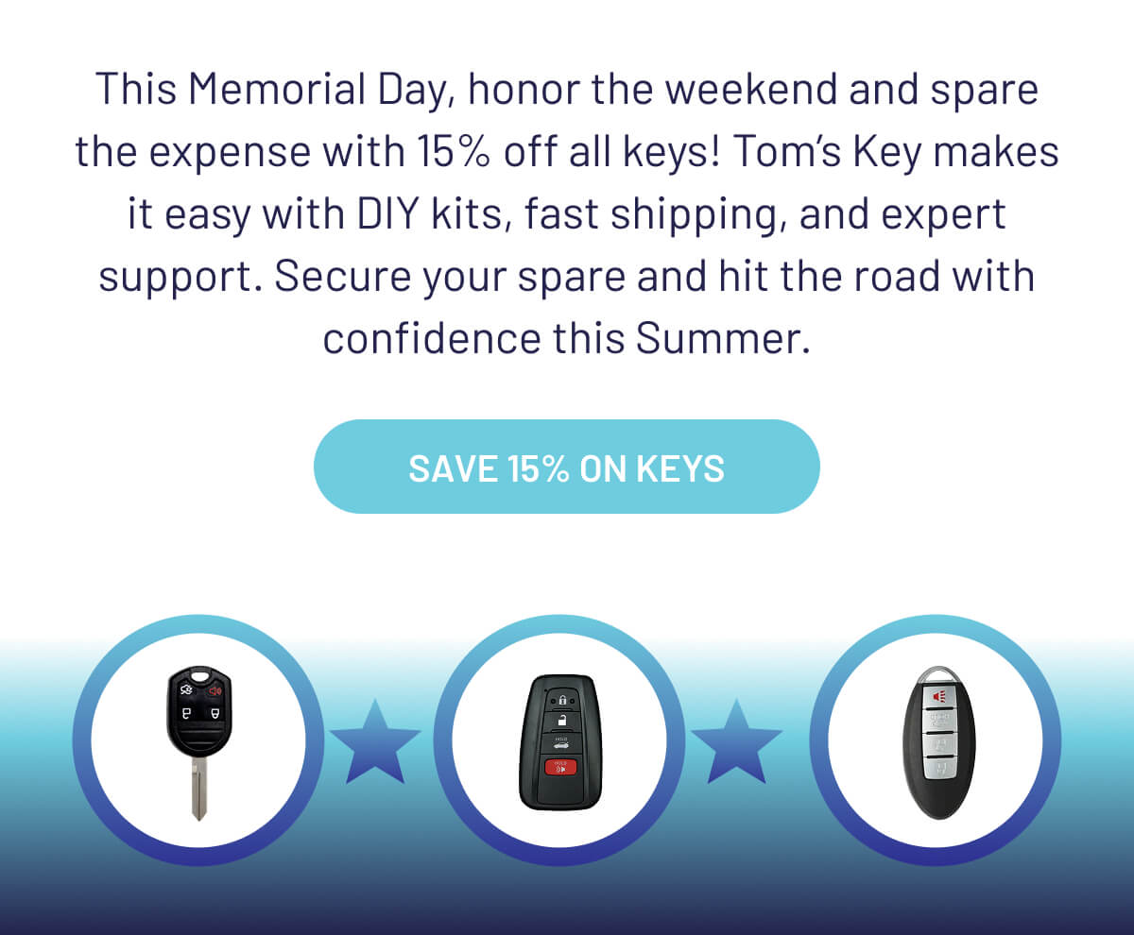Click the red horn icon on silver-button fob

[938, 697]
